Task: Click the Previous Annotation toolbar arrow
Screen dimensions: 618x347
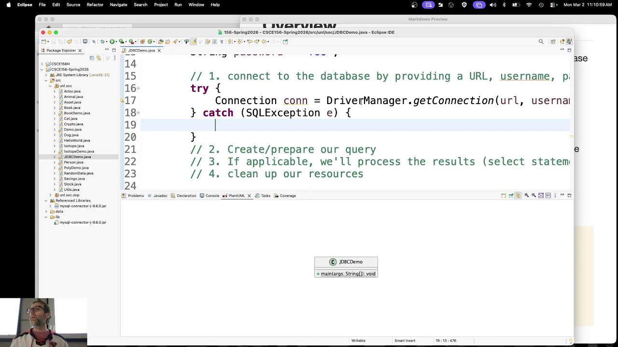Action: (x=239, y=41)
